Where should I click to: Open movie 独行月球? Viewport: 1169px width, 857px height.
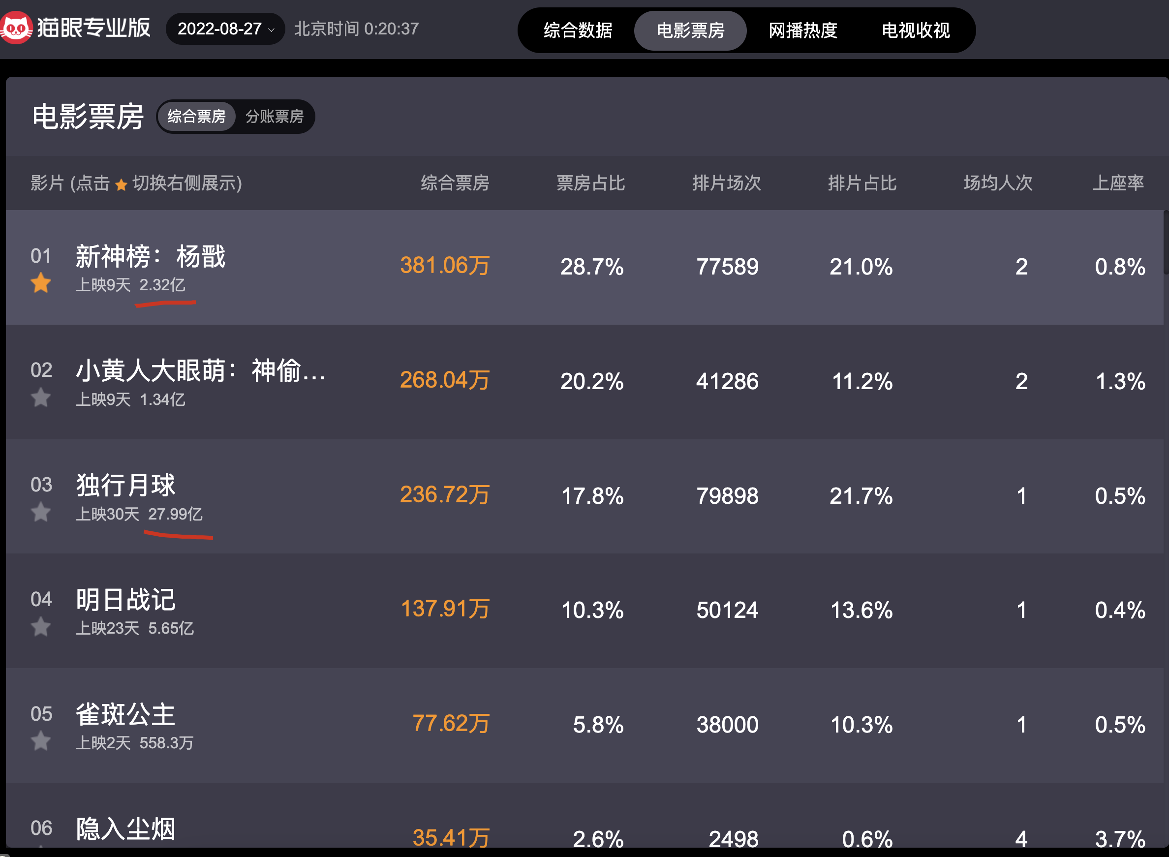pos(125,485)
